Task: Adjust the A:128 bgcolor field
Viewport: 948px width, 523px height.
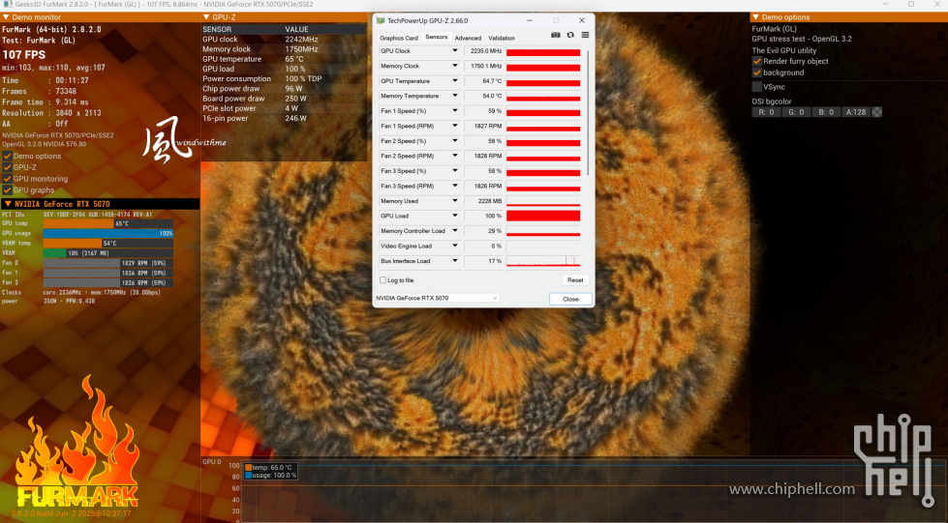Action: [x=856, y=112]
